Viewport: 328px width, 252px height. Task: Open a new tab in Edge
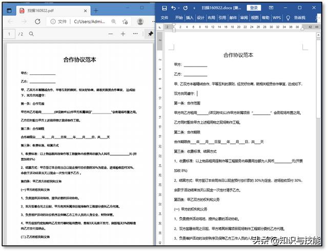96,10
